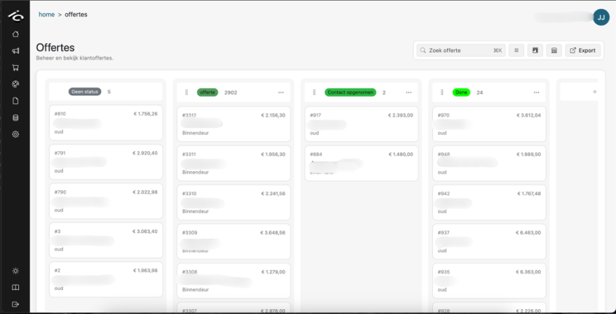Toggle the light/dark theme sun icon

pos(15,271)
